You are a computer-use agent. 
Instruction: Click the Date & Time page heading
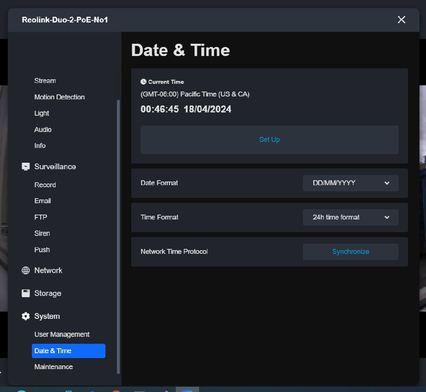point(180,50)
